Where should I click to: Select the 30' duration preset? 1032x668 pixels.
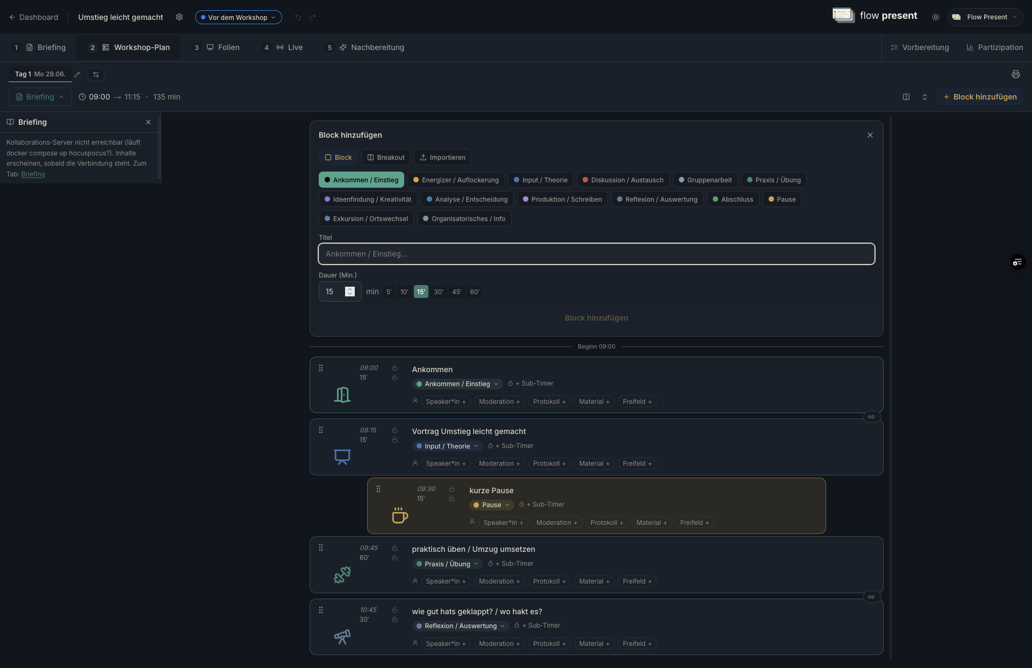pyautogui.click(x=439, y=292)
